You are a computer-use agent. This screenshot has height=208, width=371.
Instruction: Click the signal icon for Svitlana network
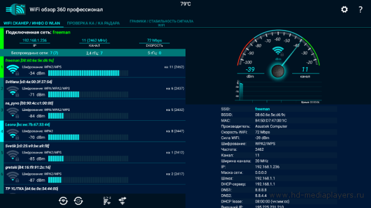click(13, 91)
